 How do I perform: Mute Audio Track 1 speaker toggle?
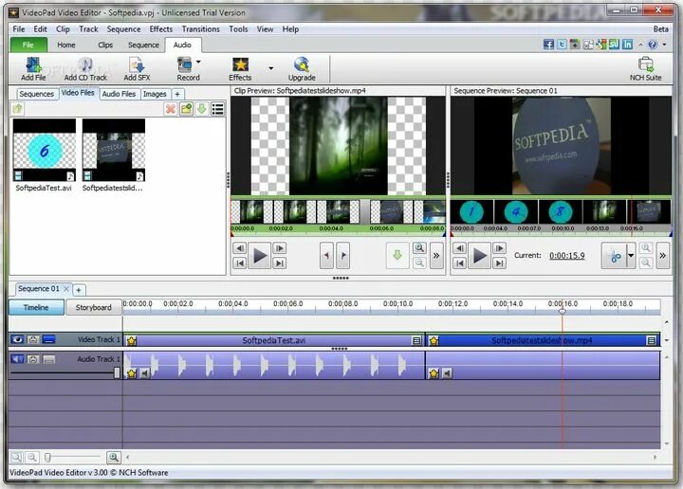[x=17, y=359]
